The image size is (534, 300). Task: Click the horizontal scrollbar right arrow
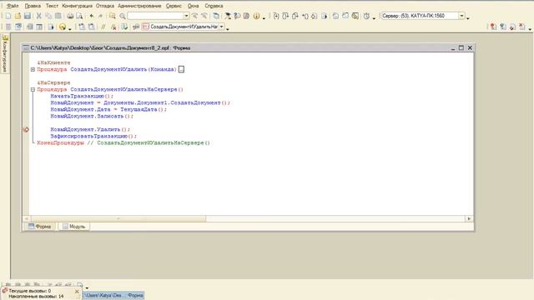[x=469, y=218]
